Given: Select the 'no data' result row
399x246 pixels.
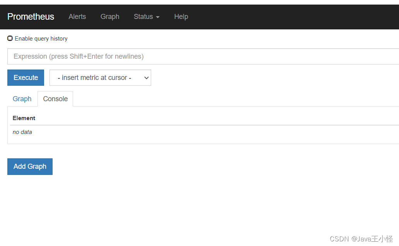Looking at the screenshot, I should point(22,132).
